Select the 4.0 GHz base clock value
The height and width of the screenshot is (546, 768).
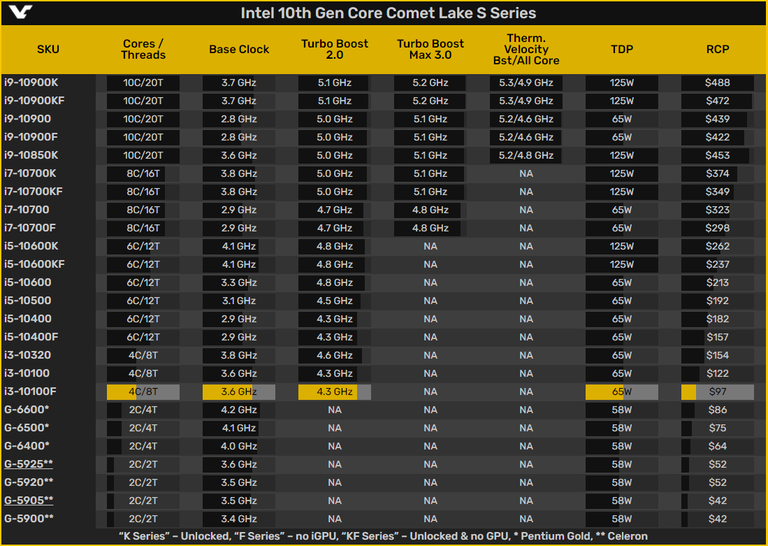pyautogui.click(x=239, y=445)
